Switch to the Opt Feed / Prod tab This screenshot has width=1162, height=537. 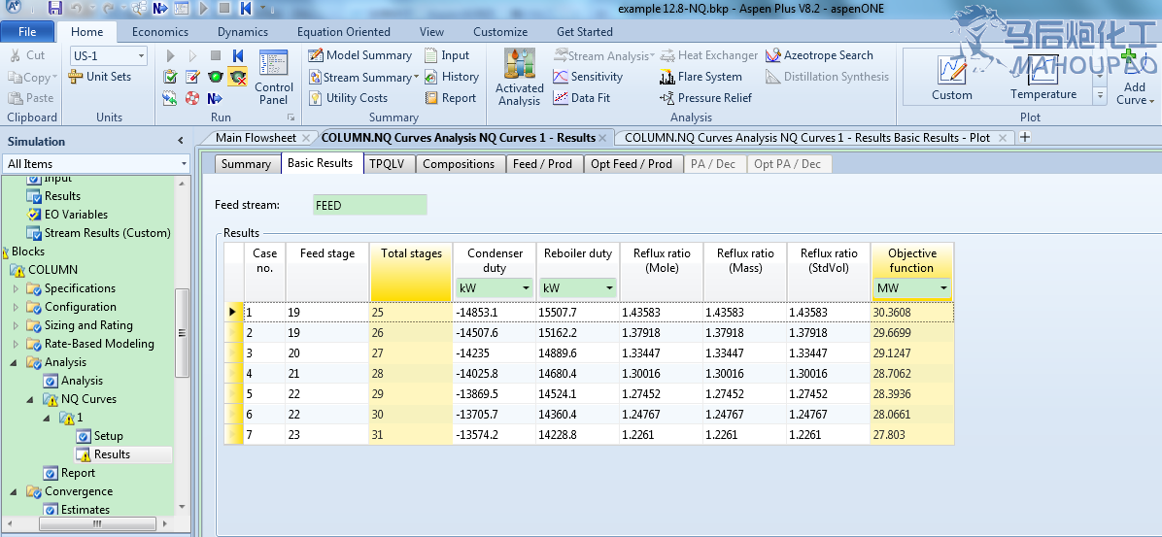[x=632, y=164]
